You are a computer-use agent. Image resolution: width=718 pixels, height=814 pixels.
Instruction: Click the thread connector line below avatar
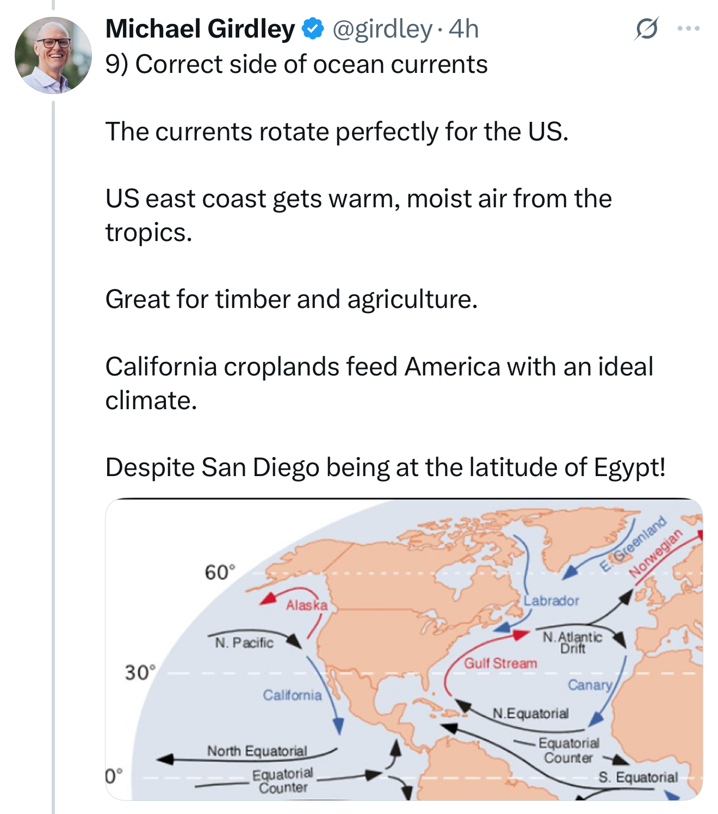pos(53,435)
